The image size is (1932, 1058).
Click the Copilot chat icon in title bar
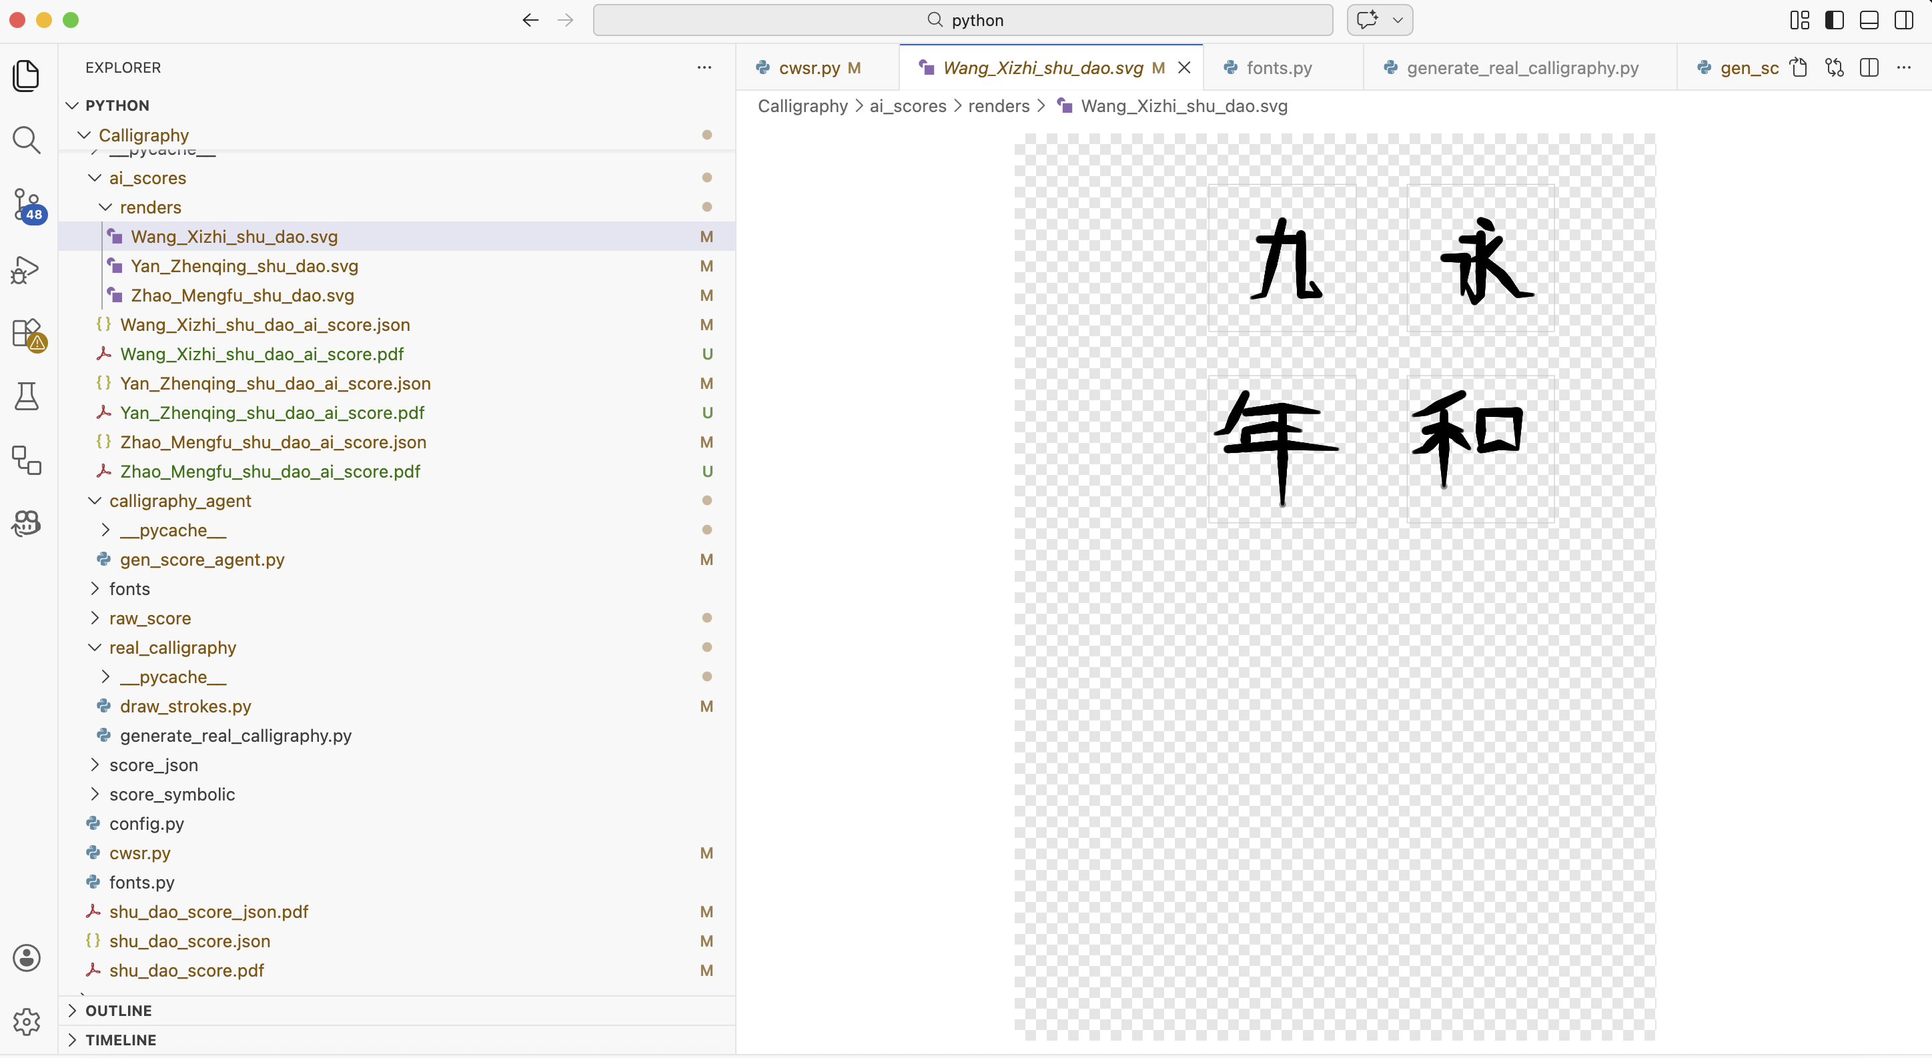1367,20
